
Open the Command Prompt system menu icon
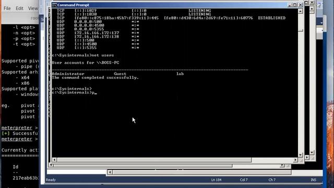coord(54,5)
